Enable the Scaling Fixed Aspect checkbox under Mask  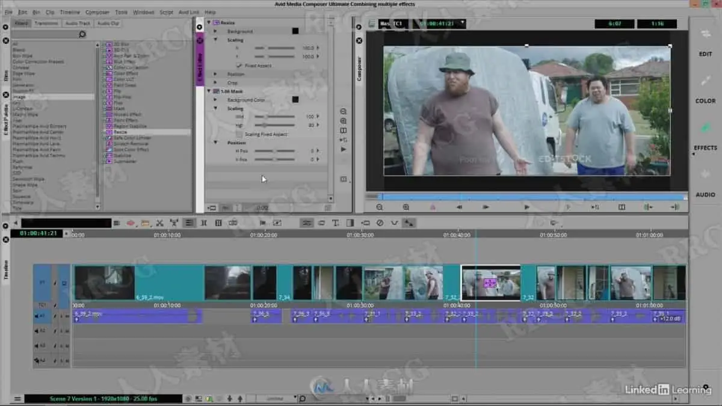pos(239,134)
